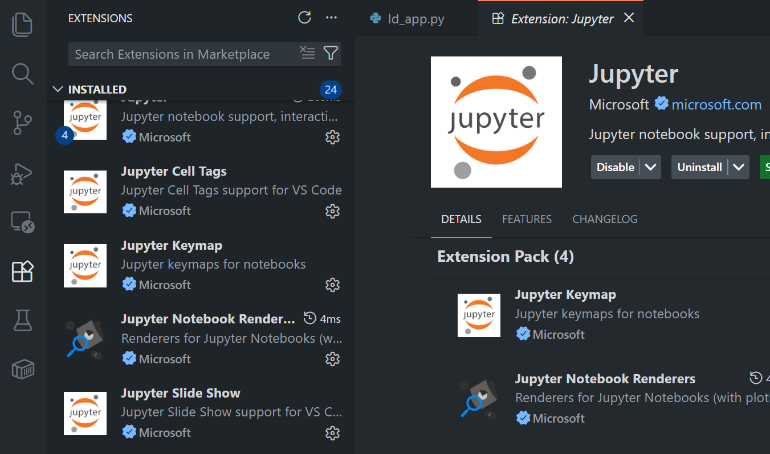Open the Remote Explorer view
This screenshot has width=770, height=454.
pos(22,222)
